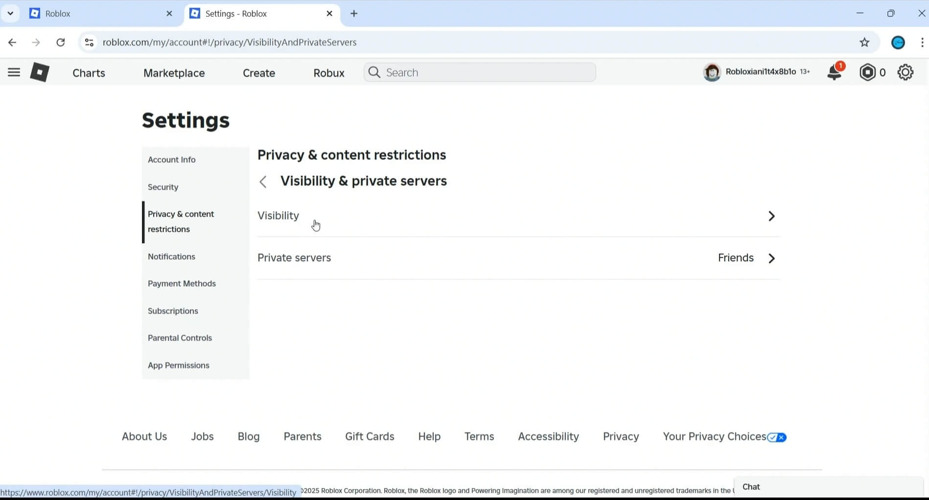Go back with the browser back arrow
Image resolution: width=929 pixels, height=500 pixels.
(12, 43)
